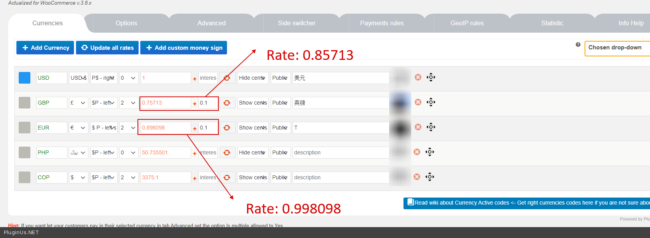Refresh the GBP exchange rate icon
This screenshot has height=238, width=650.
tap(227, 103)
